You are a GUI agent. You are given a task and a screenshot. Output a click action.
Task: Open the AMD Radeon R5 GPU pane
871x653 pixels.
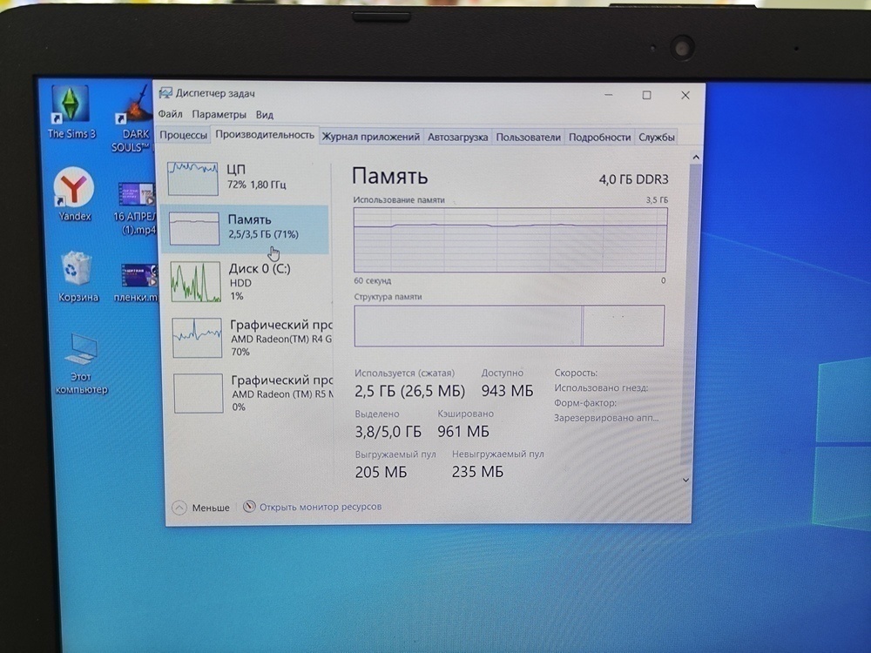pos(244,392)
